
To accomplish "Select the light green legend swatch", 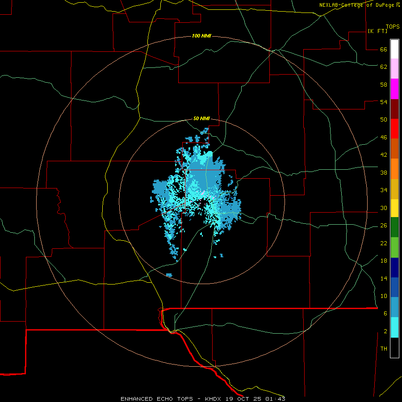I will [394, 247].
